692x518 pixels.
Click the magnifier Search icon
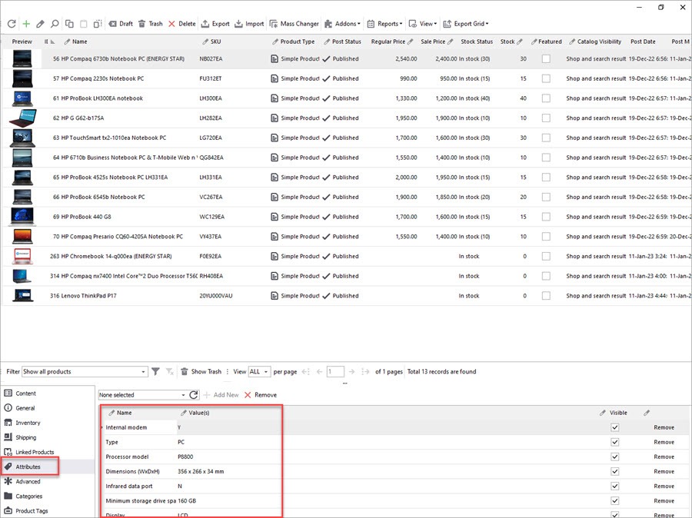pos(55,24)
